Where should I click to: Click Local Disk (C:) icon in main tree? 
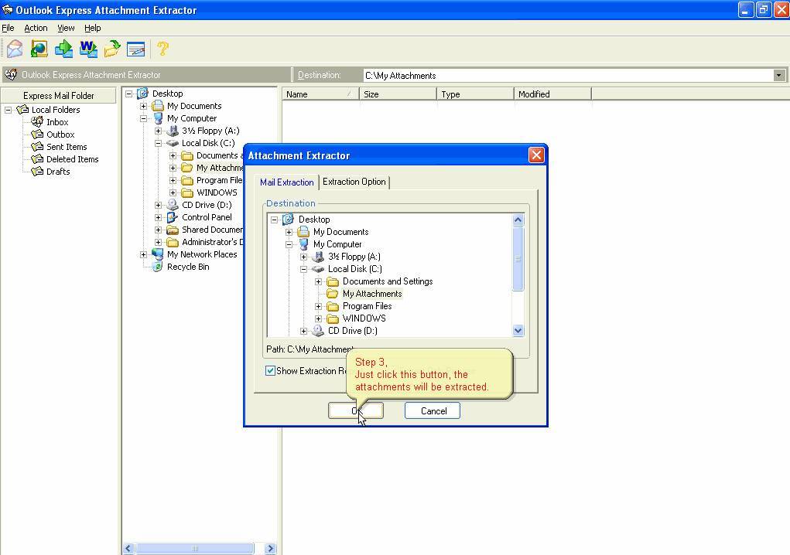coord(173,143)
